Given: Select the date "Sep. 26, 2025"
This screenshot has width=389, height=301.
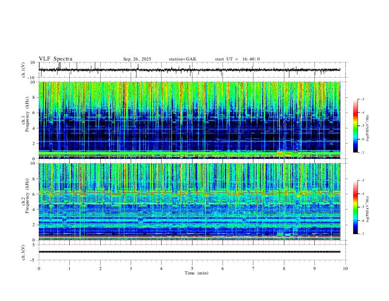Looking at the screenshot, I should tap(137, 59).
